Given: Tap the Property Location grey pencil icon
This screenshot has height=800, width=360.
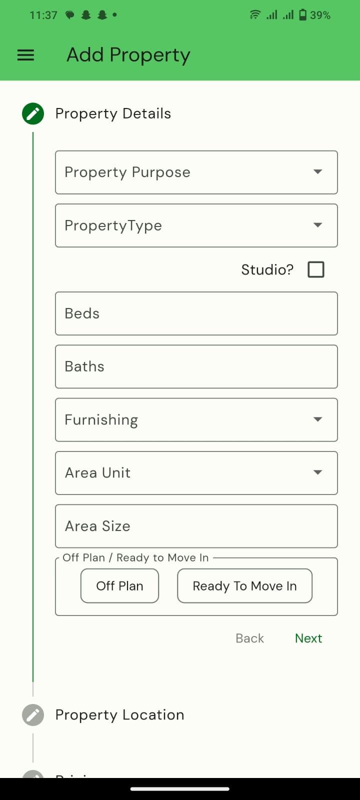Looking at the screenshot, I should (x=33, y=715).
